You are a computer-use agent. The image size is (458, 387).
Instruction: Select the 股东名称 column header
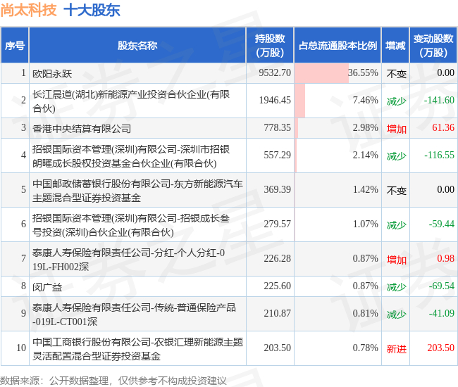point(137,46)
